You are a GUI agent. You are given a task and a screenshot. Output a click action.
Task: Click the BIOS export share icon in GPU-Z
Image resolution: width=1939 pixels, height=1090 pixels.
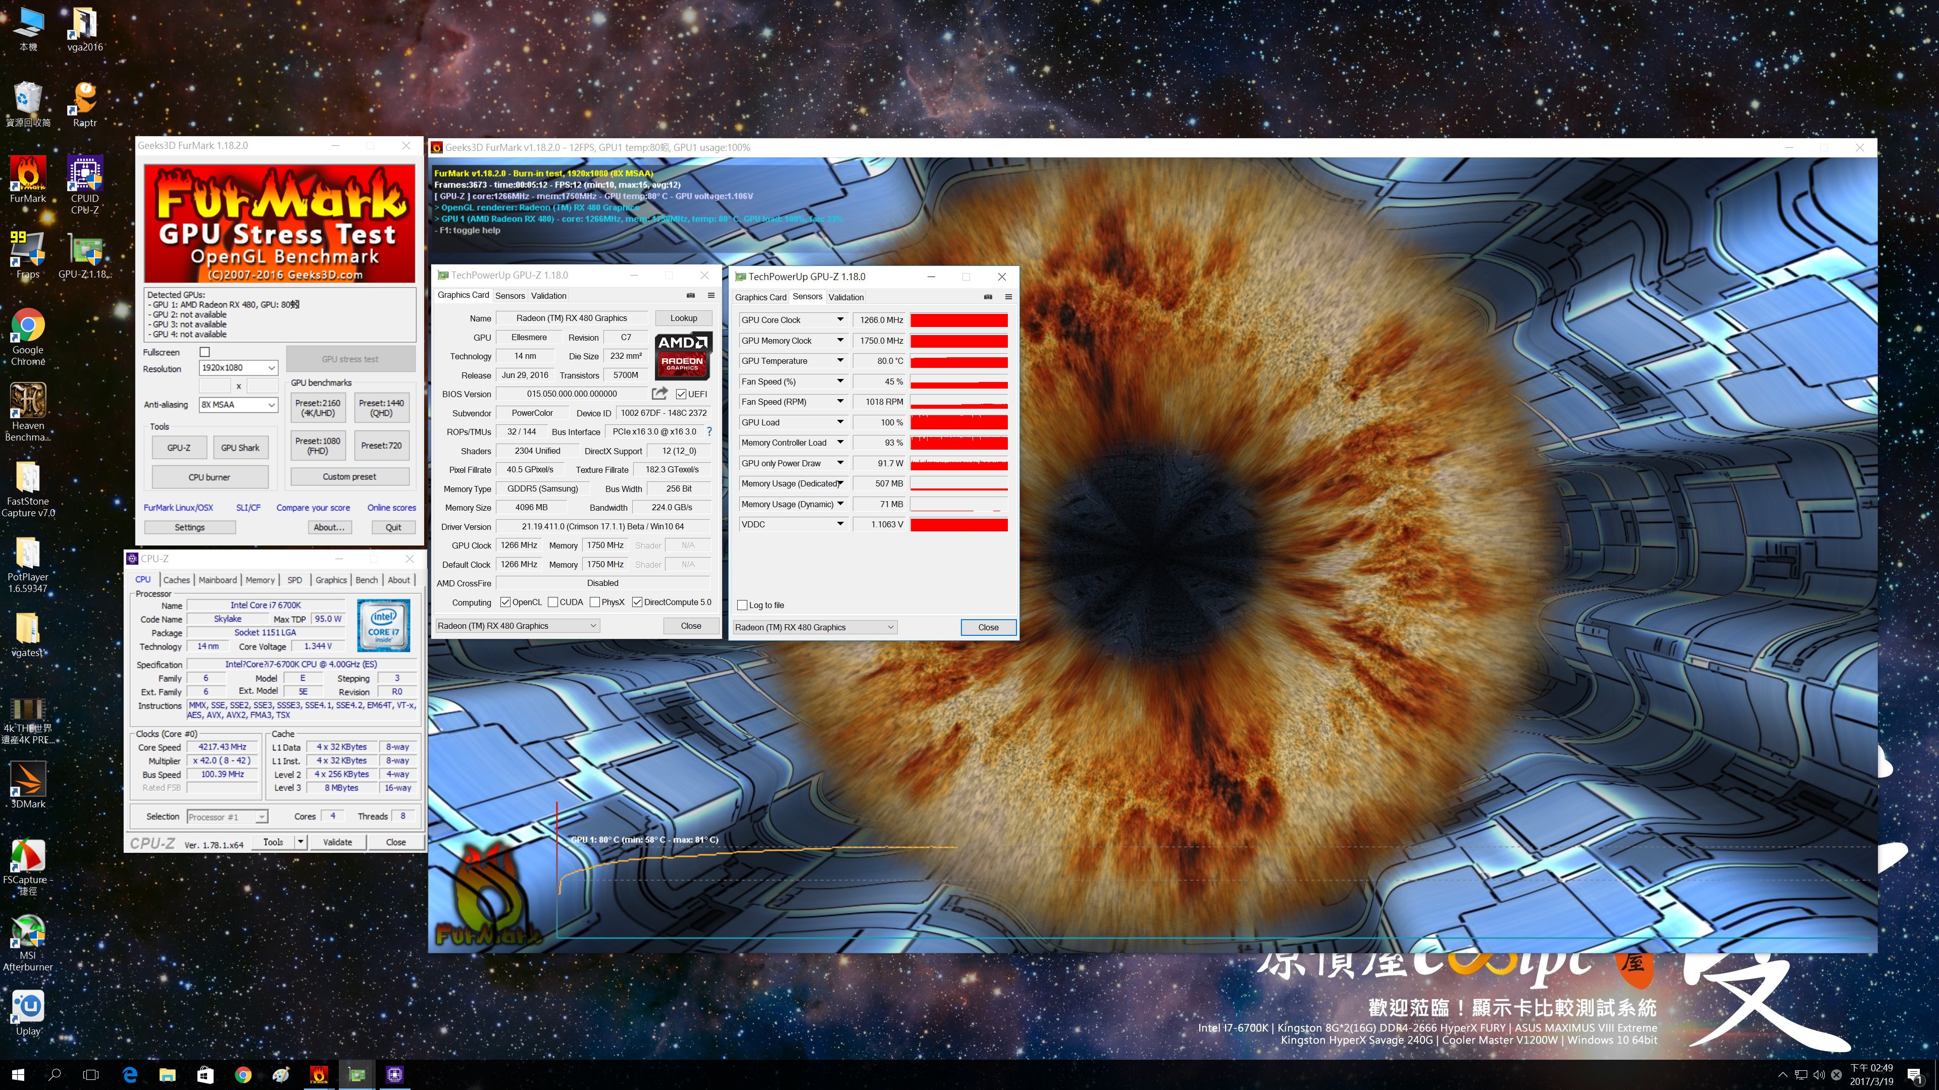pyautogui.click(x=659, y=394)
